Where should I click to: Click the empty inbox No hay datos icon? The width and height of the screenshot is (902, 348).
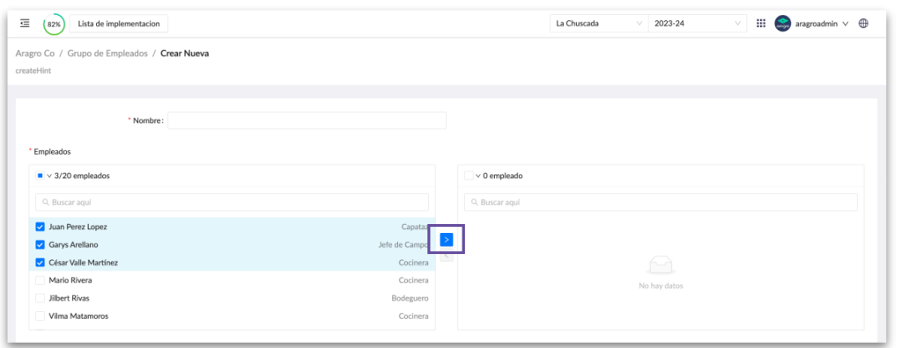661,265
